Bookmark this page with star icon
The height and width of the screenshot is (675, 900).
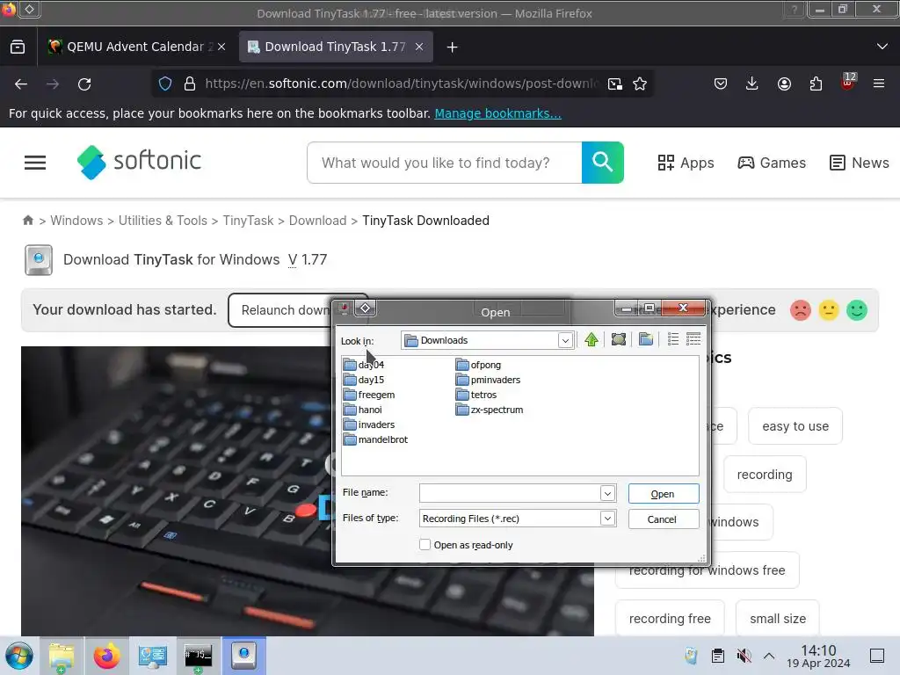click(640, 83)
